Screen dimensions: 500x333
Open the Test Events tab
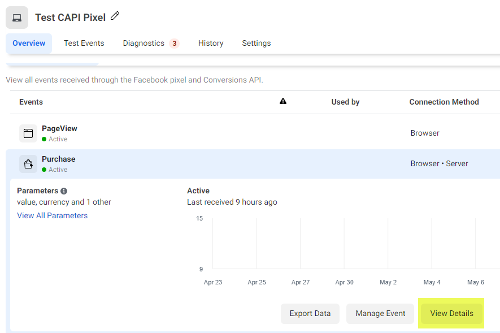84,43
